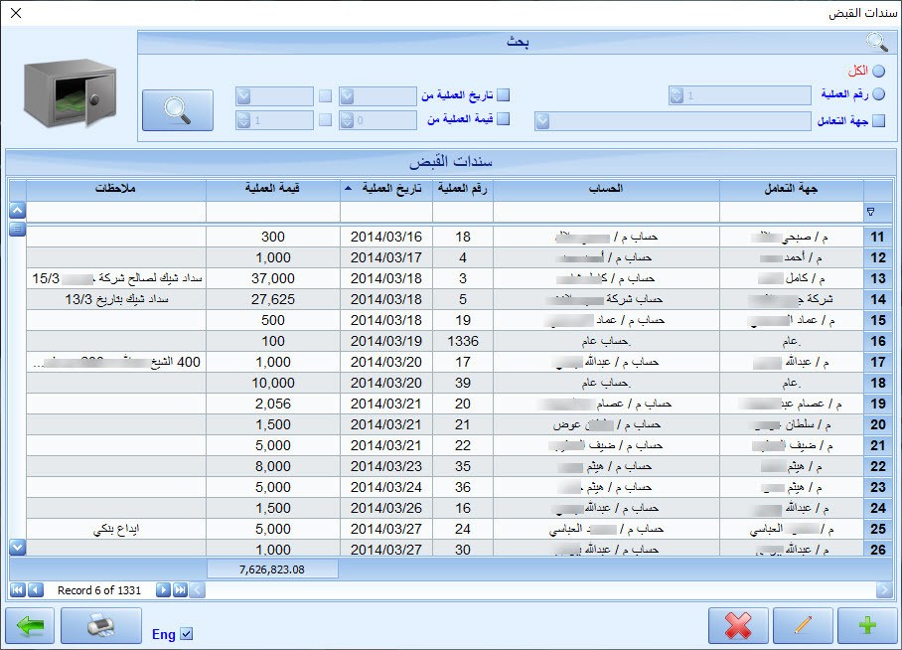Viewport: 902px width, 650px height.
Task: Edit the selected receipt using the pencil icon
Action: point(800,625)
